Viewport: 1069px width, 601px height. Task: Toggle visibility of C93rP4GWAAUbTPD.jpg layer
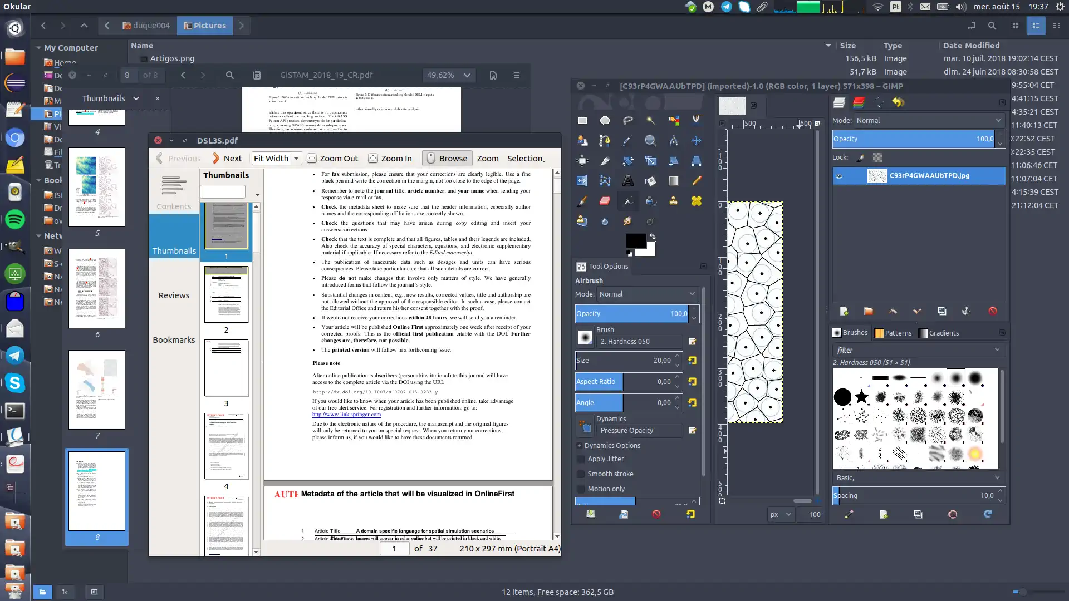839,176
